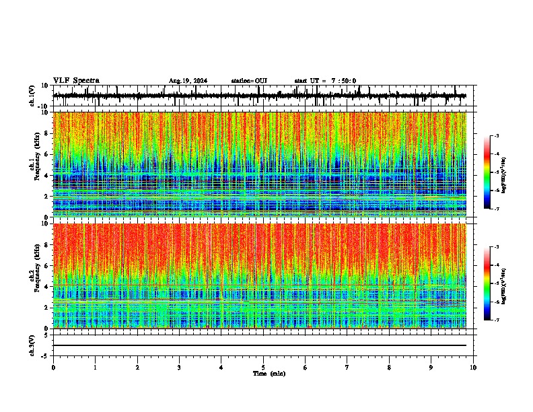Click the "ch.3(V)" axis label
The height and width of the screenshot is (412, 533).
32,346
